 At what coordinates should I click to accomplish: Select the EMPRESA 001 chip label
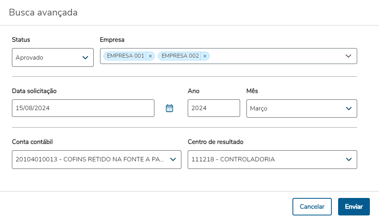(x=125, y=56)
